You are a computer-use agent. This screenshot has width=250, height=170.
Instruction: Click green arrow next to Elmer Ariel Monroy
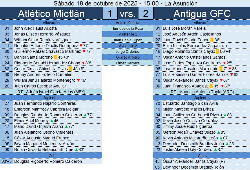pyautogui.click(x=52, y=121)
